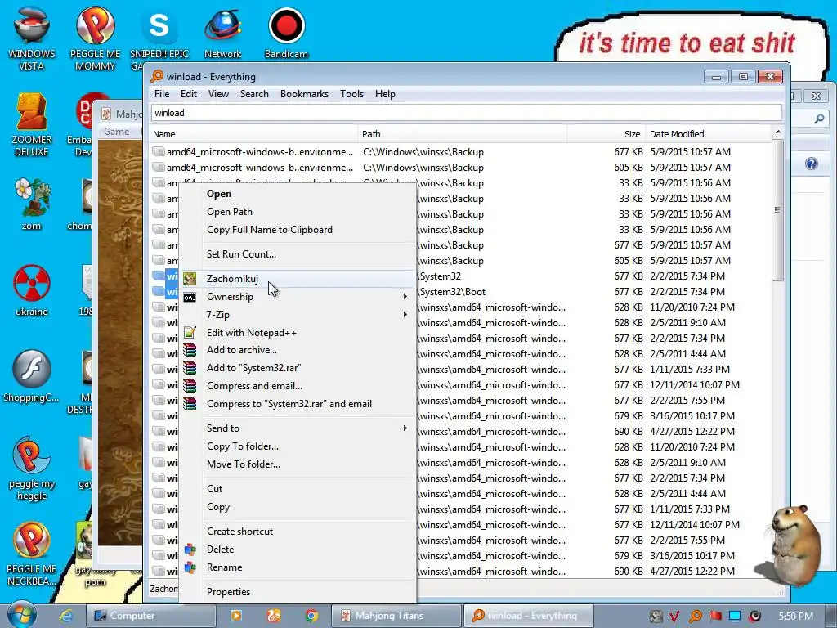Sort results by Name column header
837x628 pixels.
pyautogui.click(x=253, y=134)
